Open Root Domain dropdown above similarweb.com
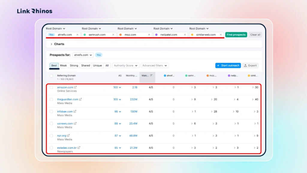The image size is (307, 173). [x=199, y=29]
